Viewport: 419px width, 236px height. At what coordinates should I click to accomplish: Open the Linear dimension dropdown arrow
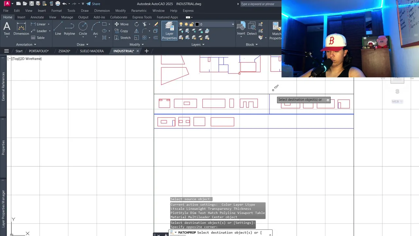[x=49, y=24]
